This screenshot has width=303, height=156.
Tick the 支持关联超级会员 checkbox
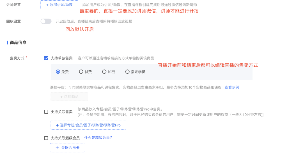46,138
